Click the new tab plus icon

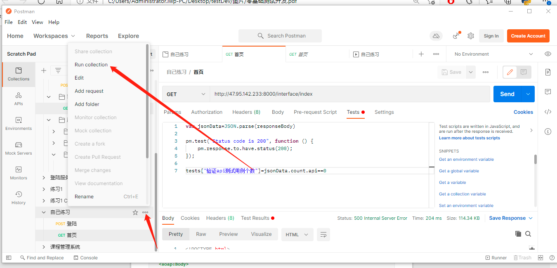pyautogui.click(x=421, y=54)
